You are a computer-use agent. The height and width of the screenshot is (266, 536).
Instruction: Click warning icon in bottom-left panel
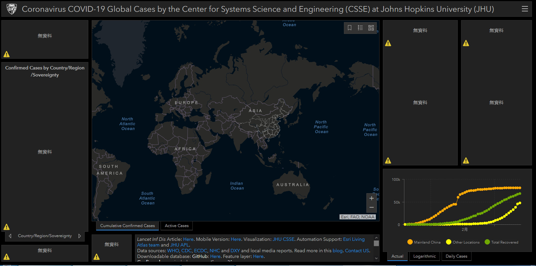[x=7, y=257]
